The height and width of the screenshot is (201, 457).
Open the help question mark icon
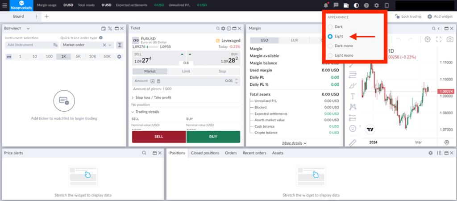tap(366, 5)
